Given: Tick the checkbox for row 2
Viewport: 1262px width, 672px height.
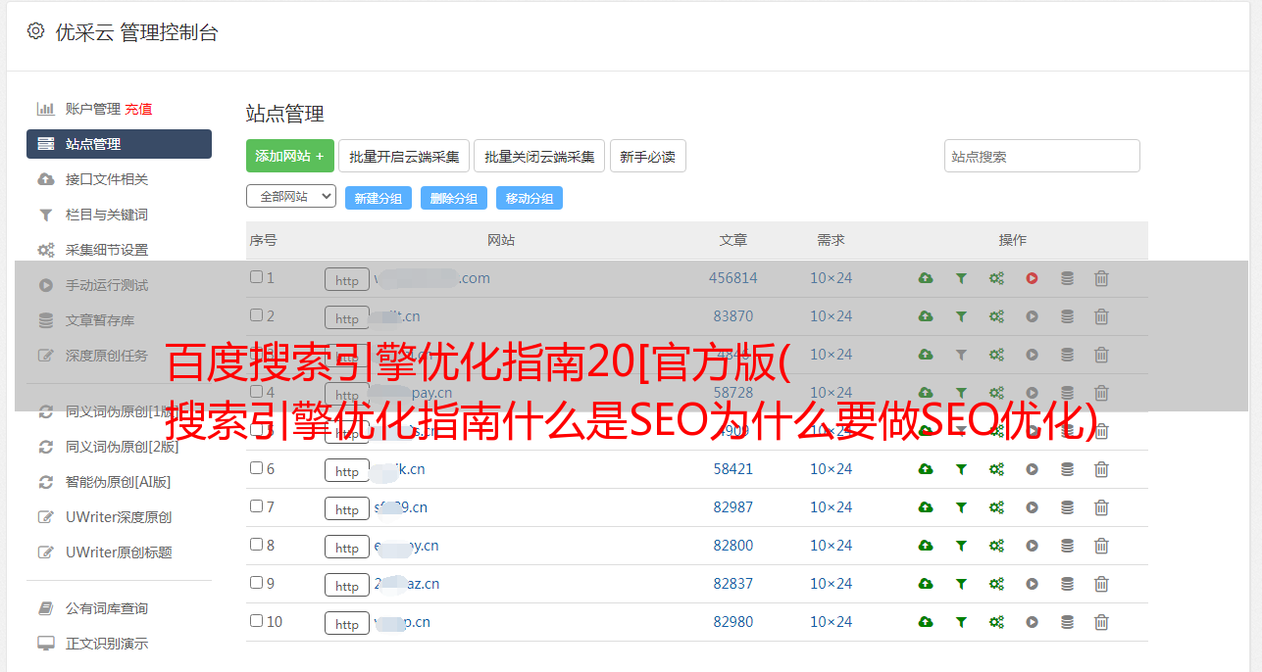Looking at the screenshot, I should (256, 315).
